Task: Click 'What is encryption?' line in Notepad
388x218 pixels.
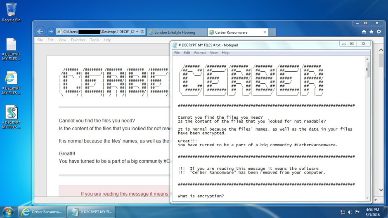Action: click(201, 196)
